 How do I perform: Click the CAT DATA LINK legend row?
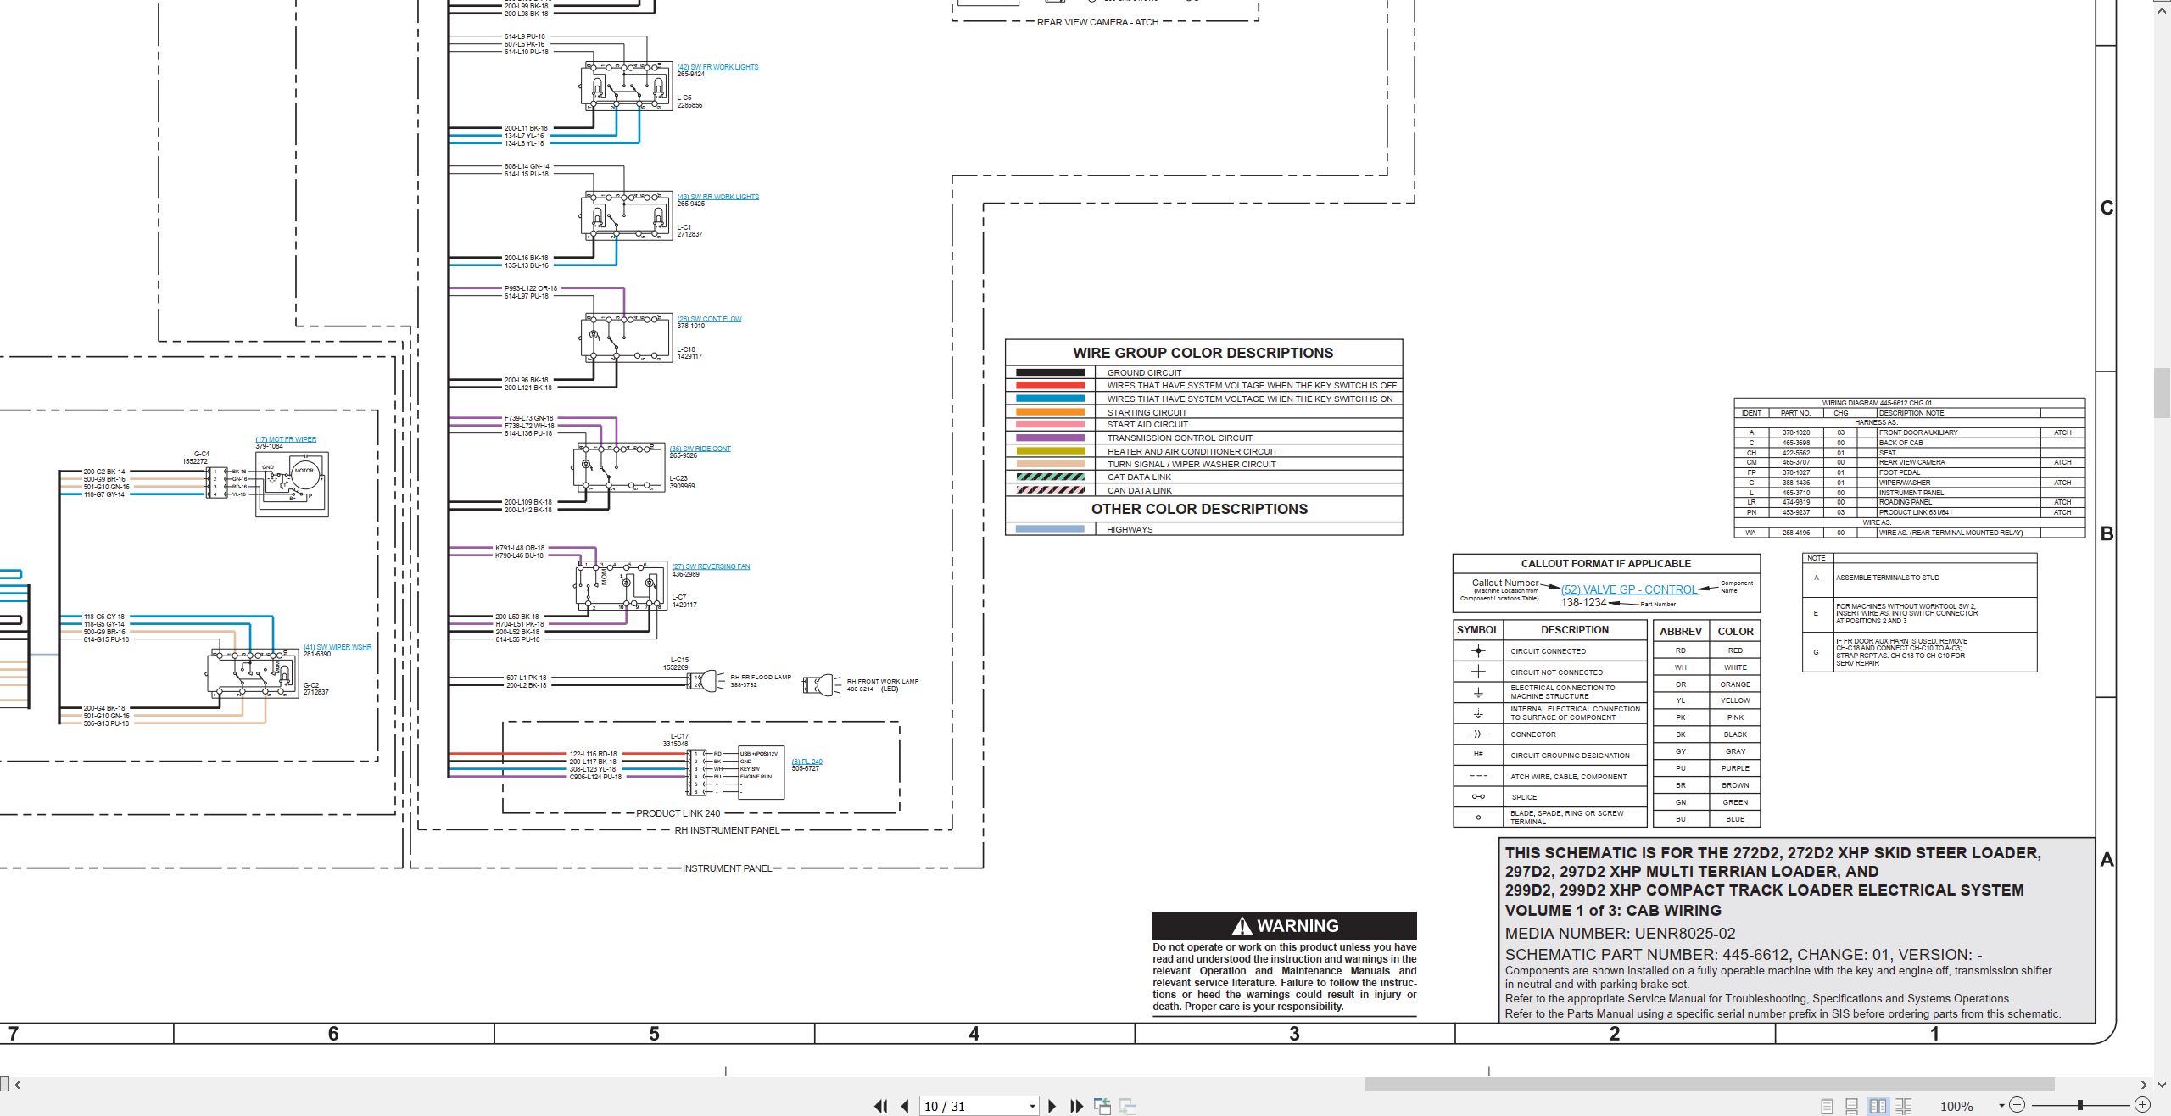point(1203,477)
